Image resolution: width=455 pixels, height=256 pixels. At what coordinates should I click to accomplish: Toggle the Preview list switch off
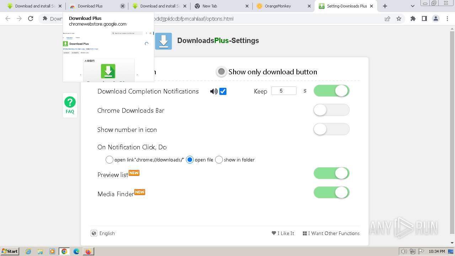point(331,174)
